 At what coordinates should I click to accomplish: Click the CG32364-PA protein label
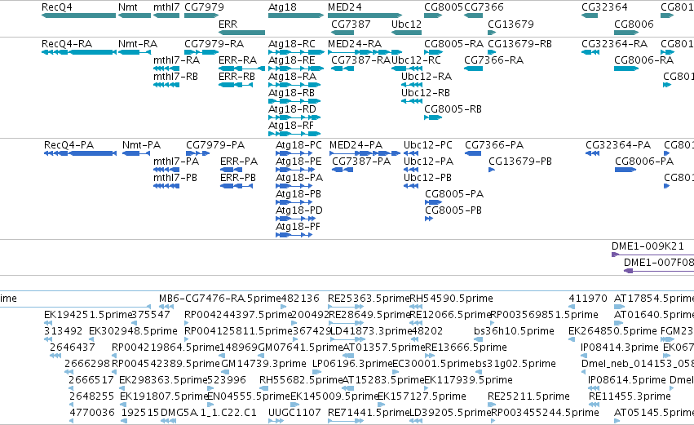pos(618,146)
